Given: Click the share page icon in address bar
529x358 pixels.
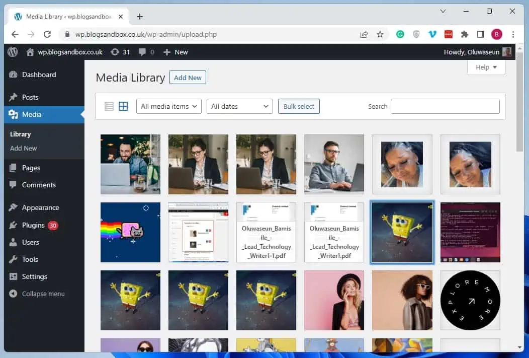Looking at the screenshot, I should (364, 34).
